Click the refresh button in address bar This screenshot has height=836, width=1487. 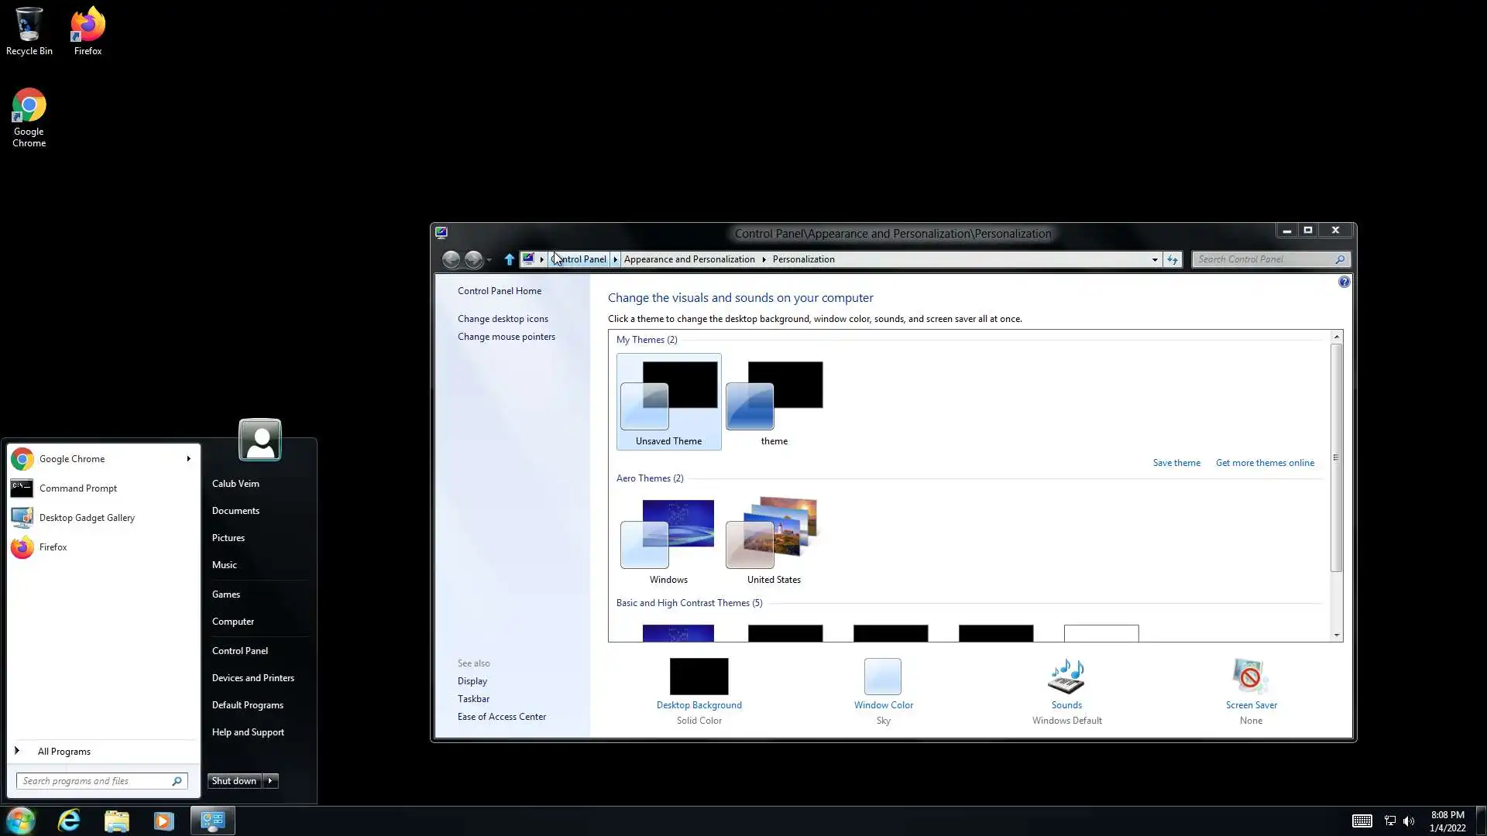(x=1173, y=260)
